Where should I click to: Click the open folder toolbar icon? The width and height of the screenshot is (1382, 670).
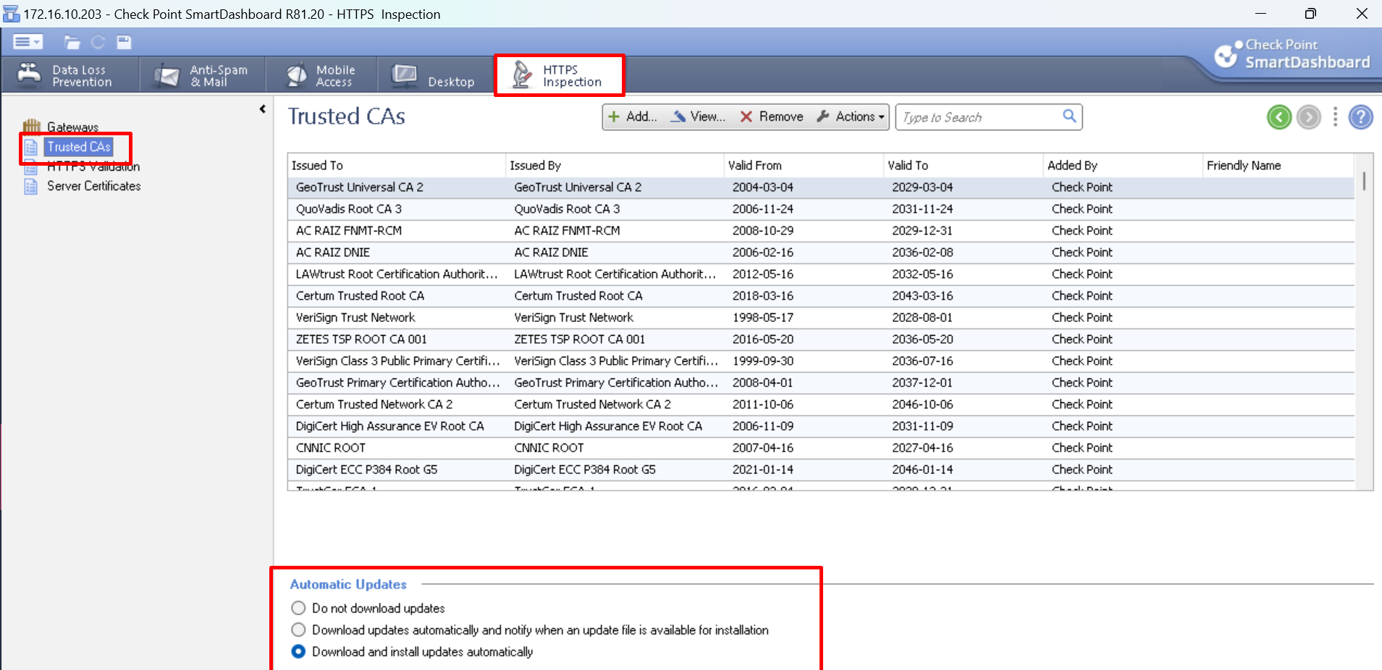(x=72, y=43)
